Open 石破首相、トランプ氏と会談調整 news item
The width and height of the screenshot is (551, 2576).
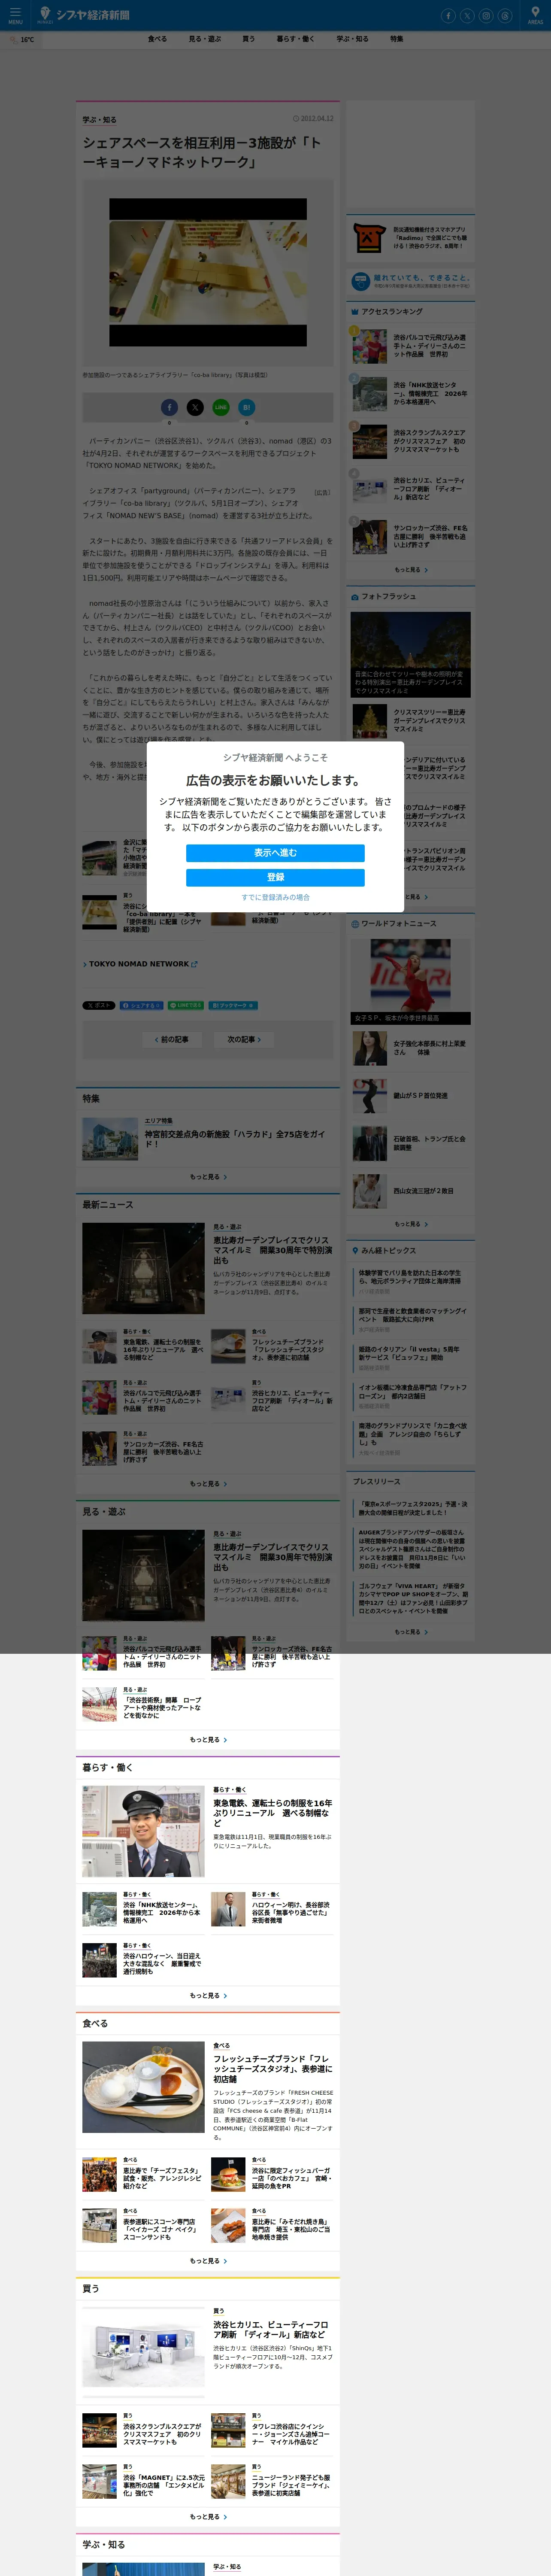(x=411, y=1143)
